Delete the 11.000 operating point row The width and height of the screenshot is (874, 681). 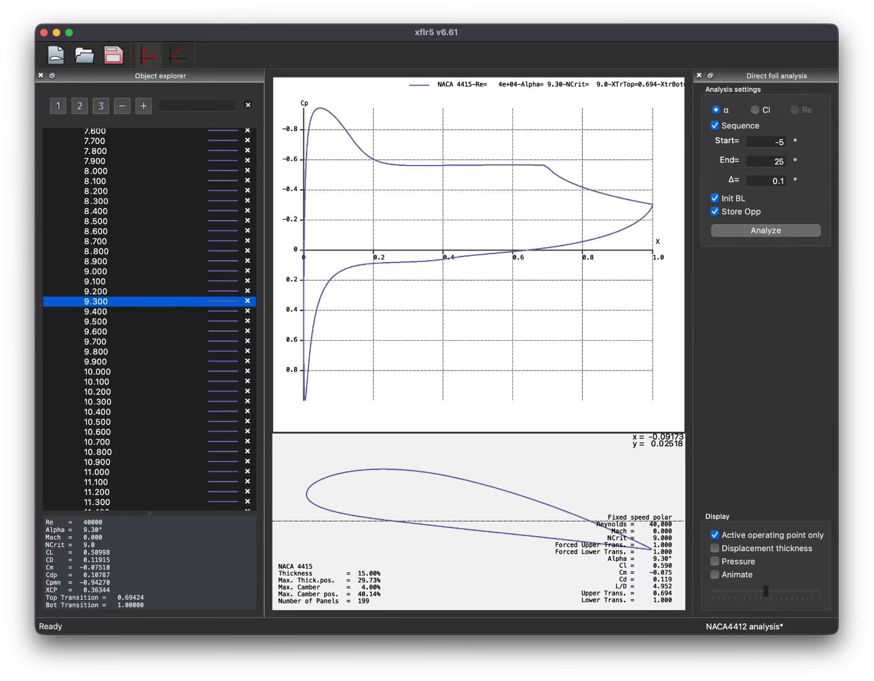(x=248, y=471)
